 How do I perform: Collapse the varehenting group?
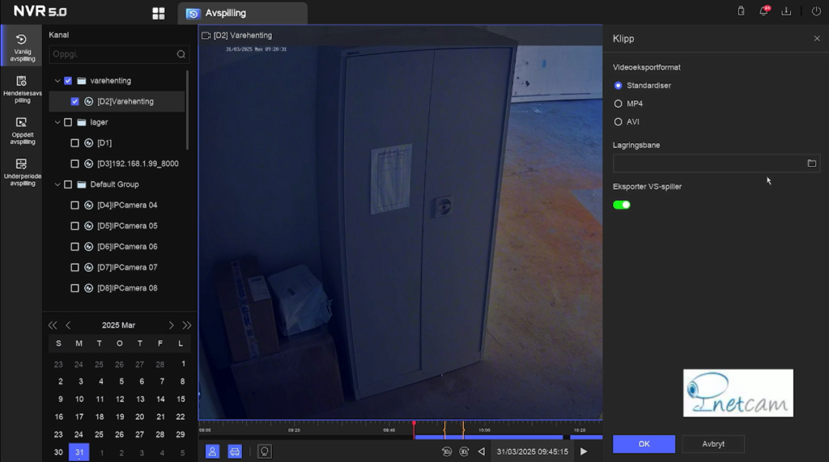[57, 81]
